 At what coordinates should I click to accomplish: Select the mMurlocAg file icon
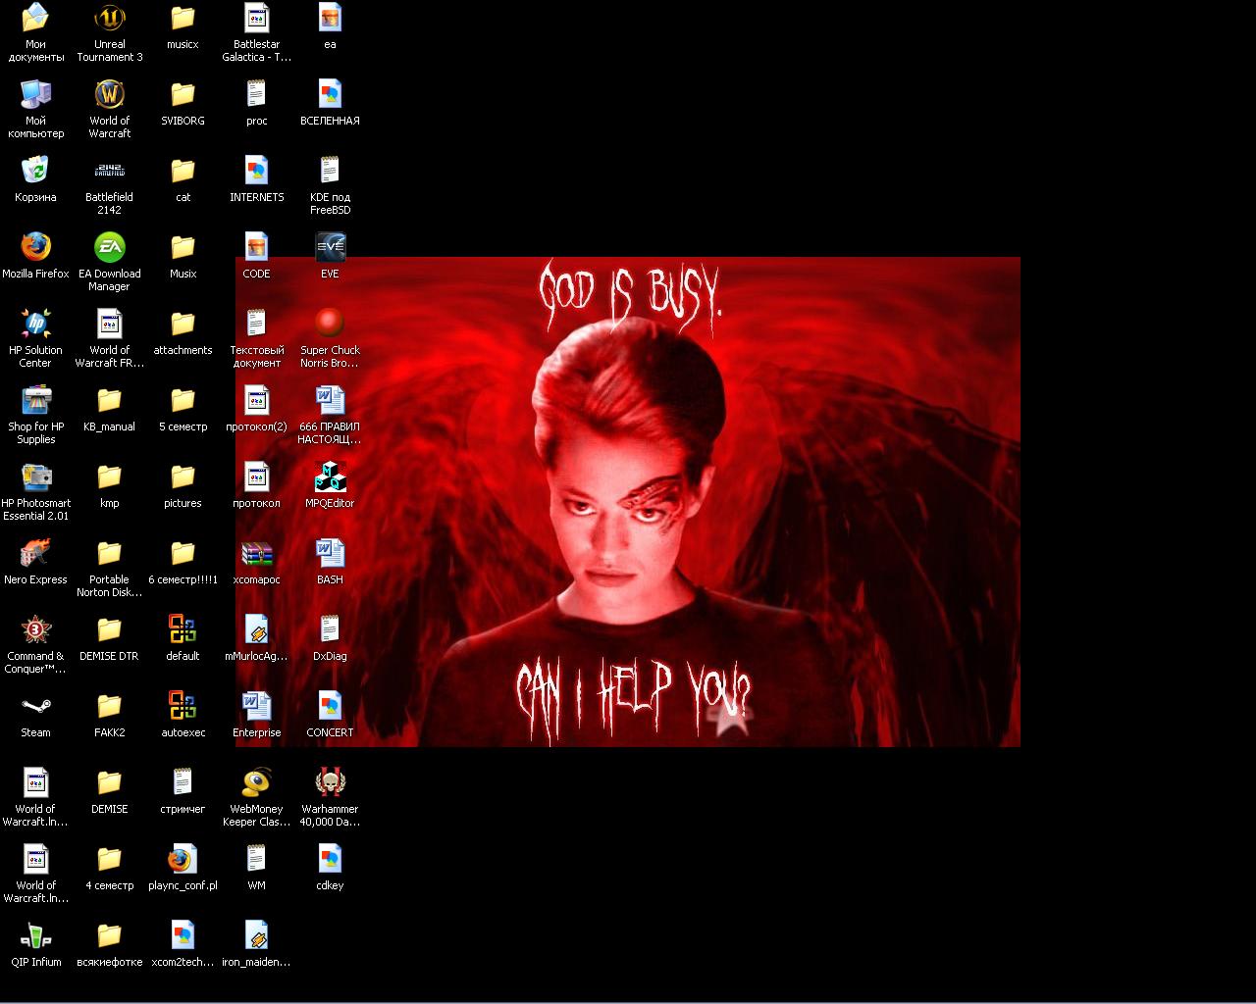pos(256,629)
